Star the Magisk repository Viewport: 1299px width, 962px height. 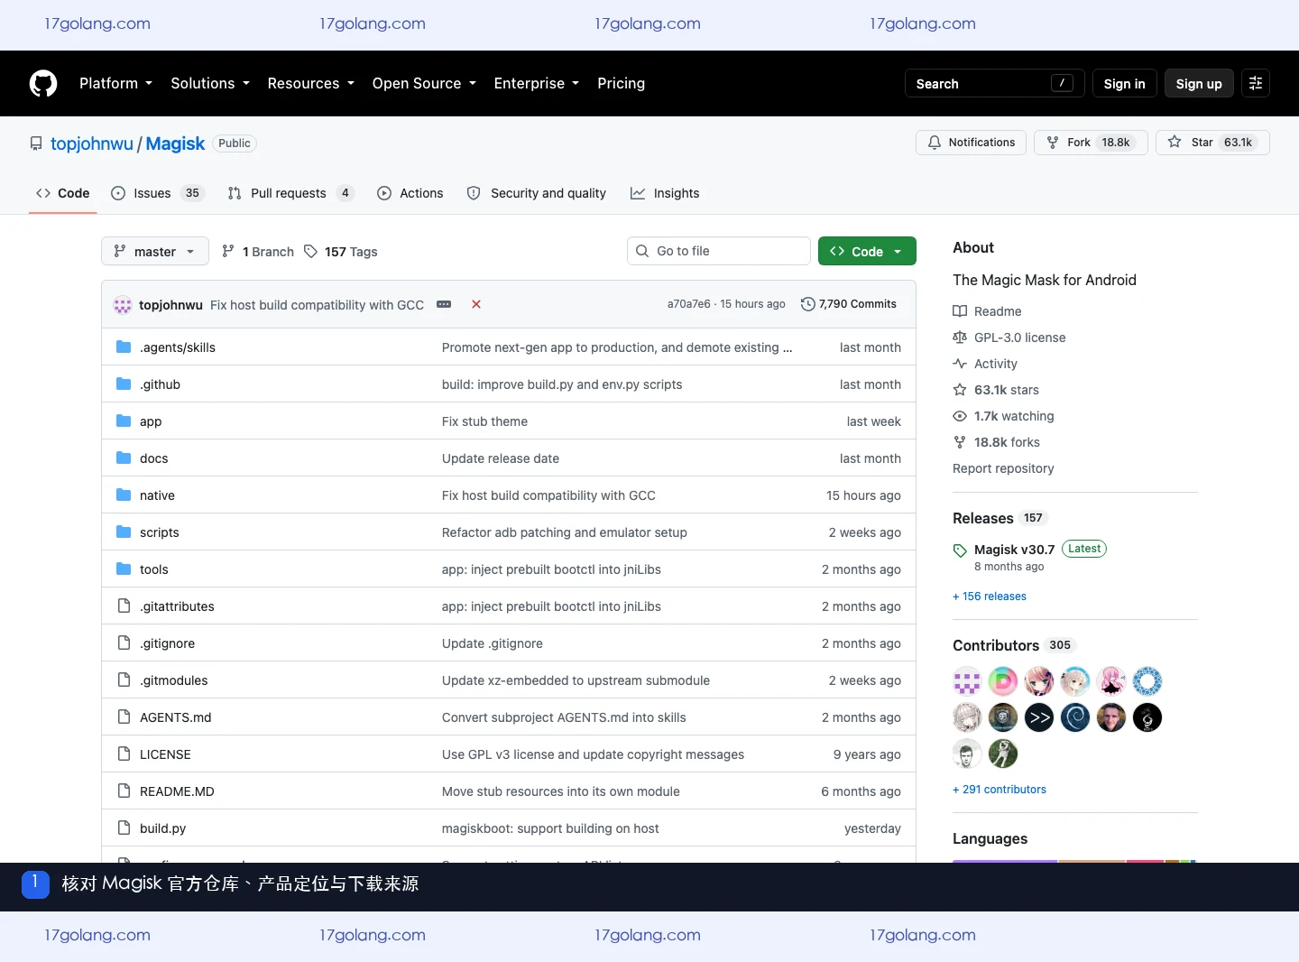1212,143
